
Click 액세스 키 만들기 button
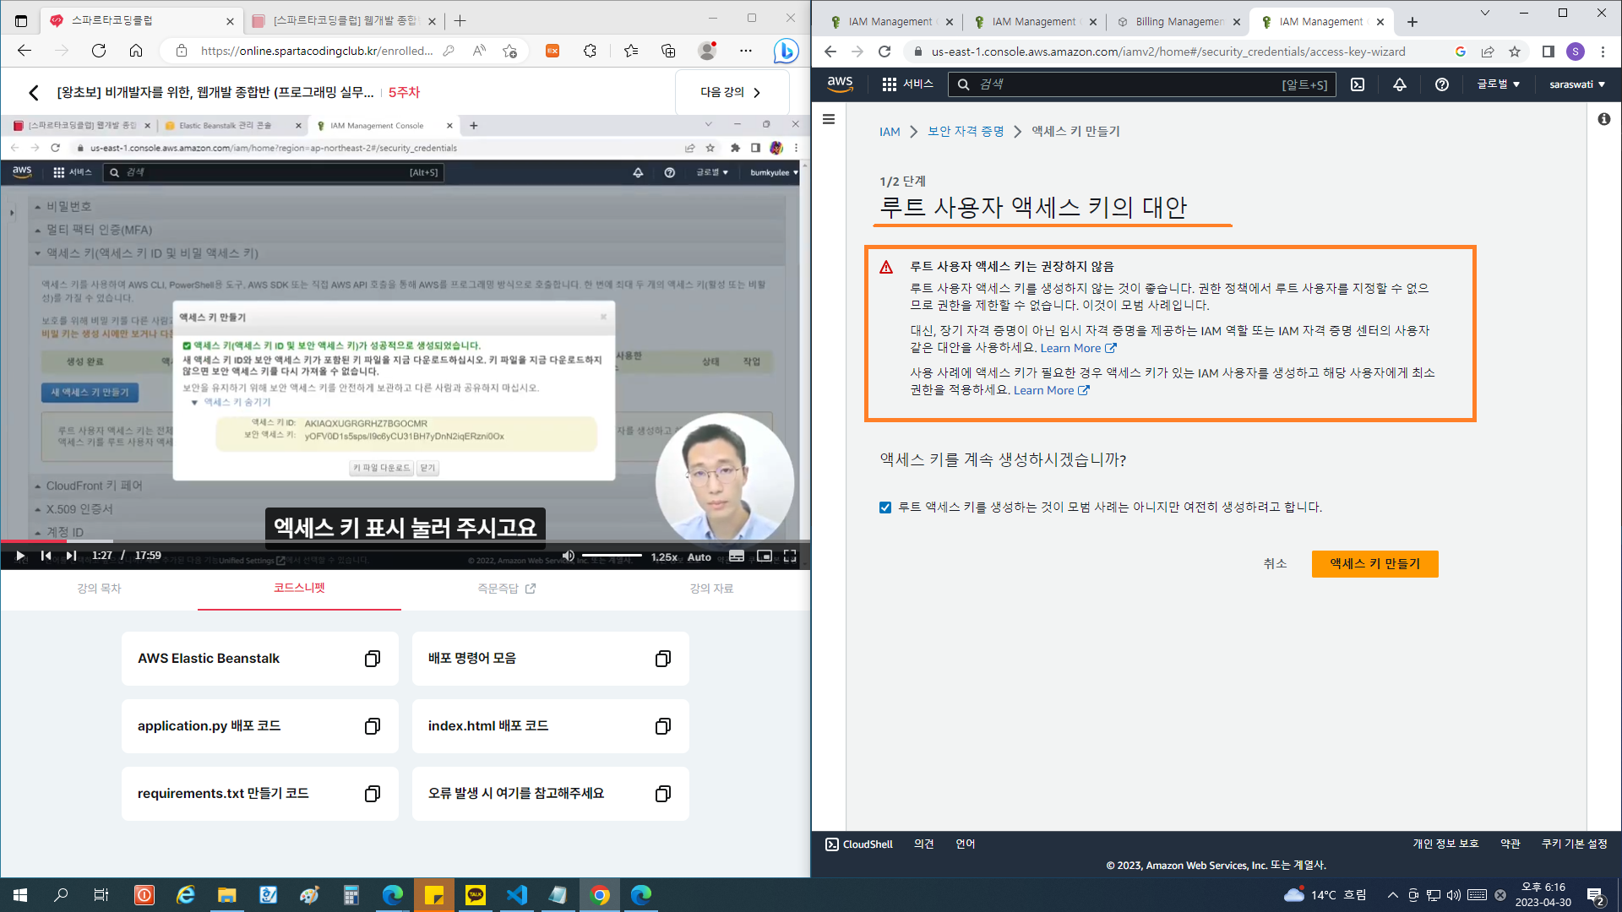pyautogui.click(x=1374, y=563)
